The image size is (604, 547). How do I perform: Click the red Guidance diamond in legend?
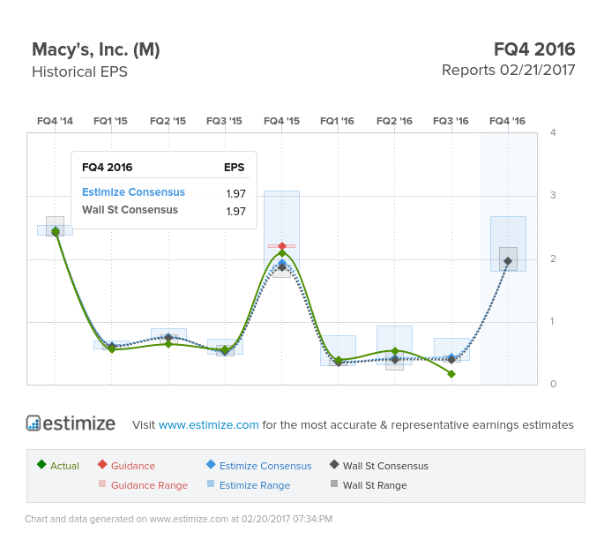pyautogui.click(x=102, y=464)
